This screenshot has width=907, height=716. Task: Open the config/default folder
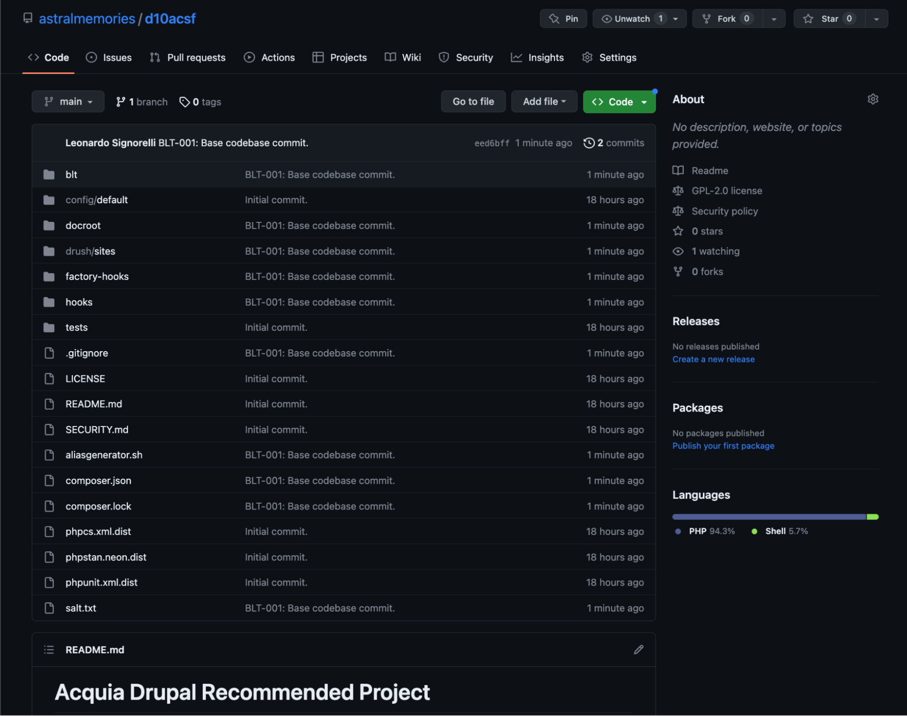pos(97,200)
